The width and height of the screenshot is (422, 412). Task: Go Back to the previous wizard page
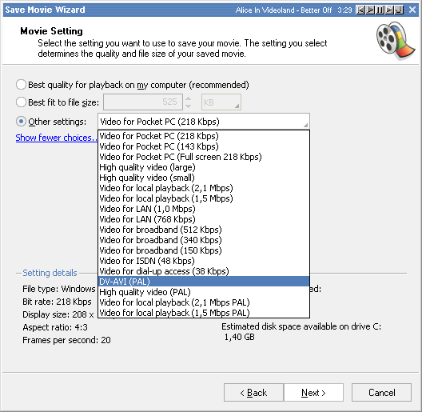[x=253, y=393]
